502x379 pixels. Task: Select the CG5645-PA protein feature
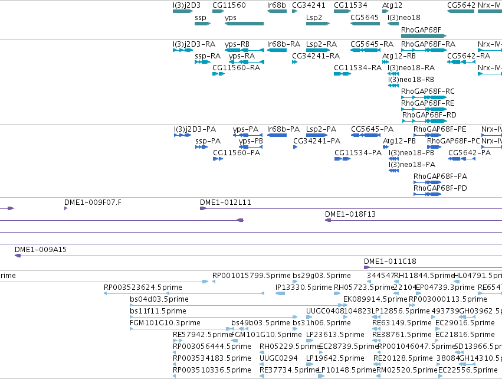[x=366, y=135]
